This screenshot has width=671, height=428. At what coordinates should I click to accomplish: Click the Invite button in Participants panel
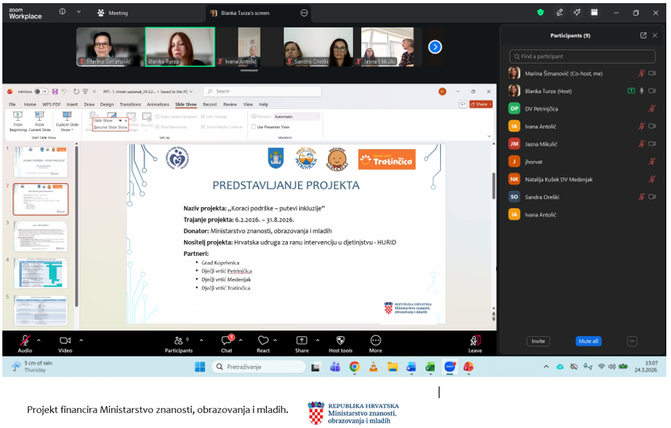(x=538, y=342)
